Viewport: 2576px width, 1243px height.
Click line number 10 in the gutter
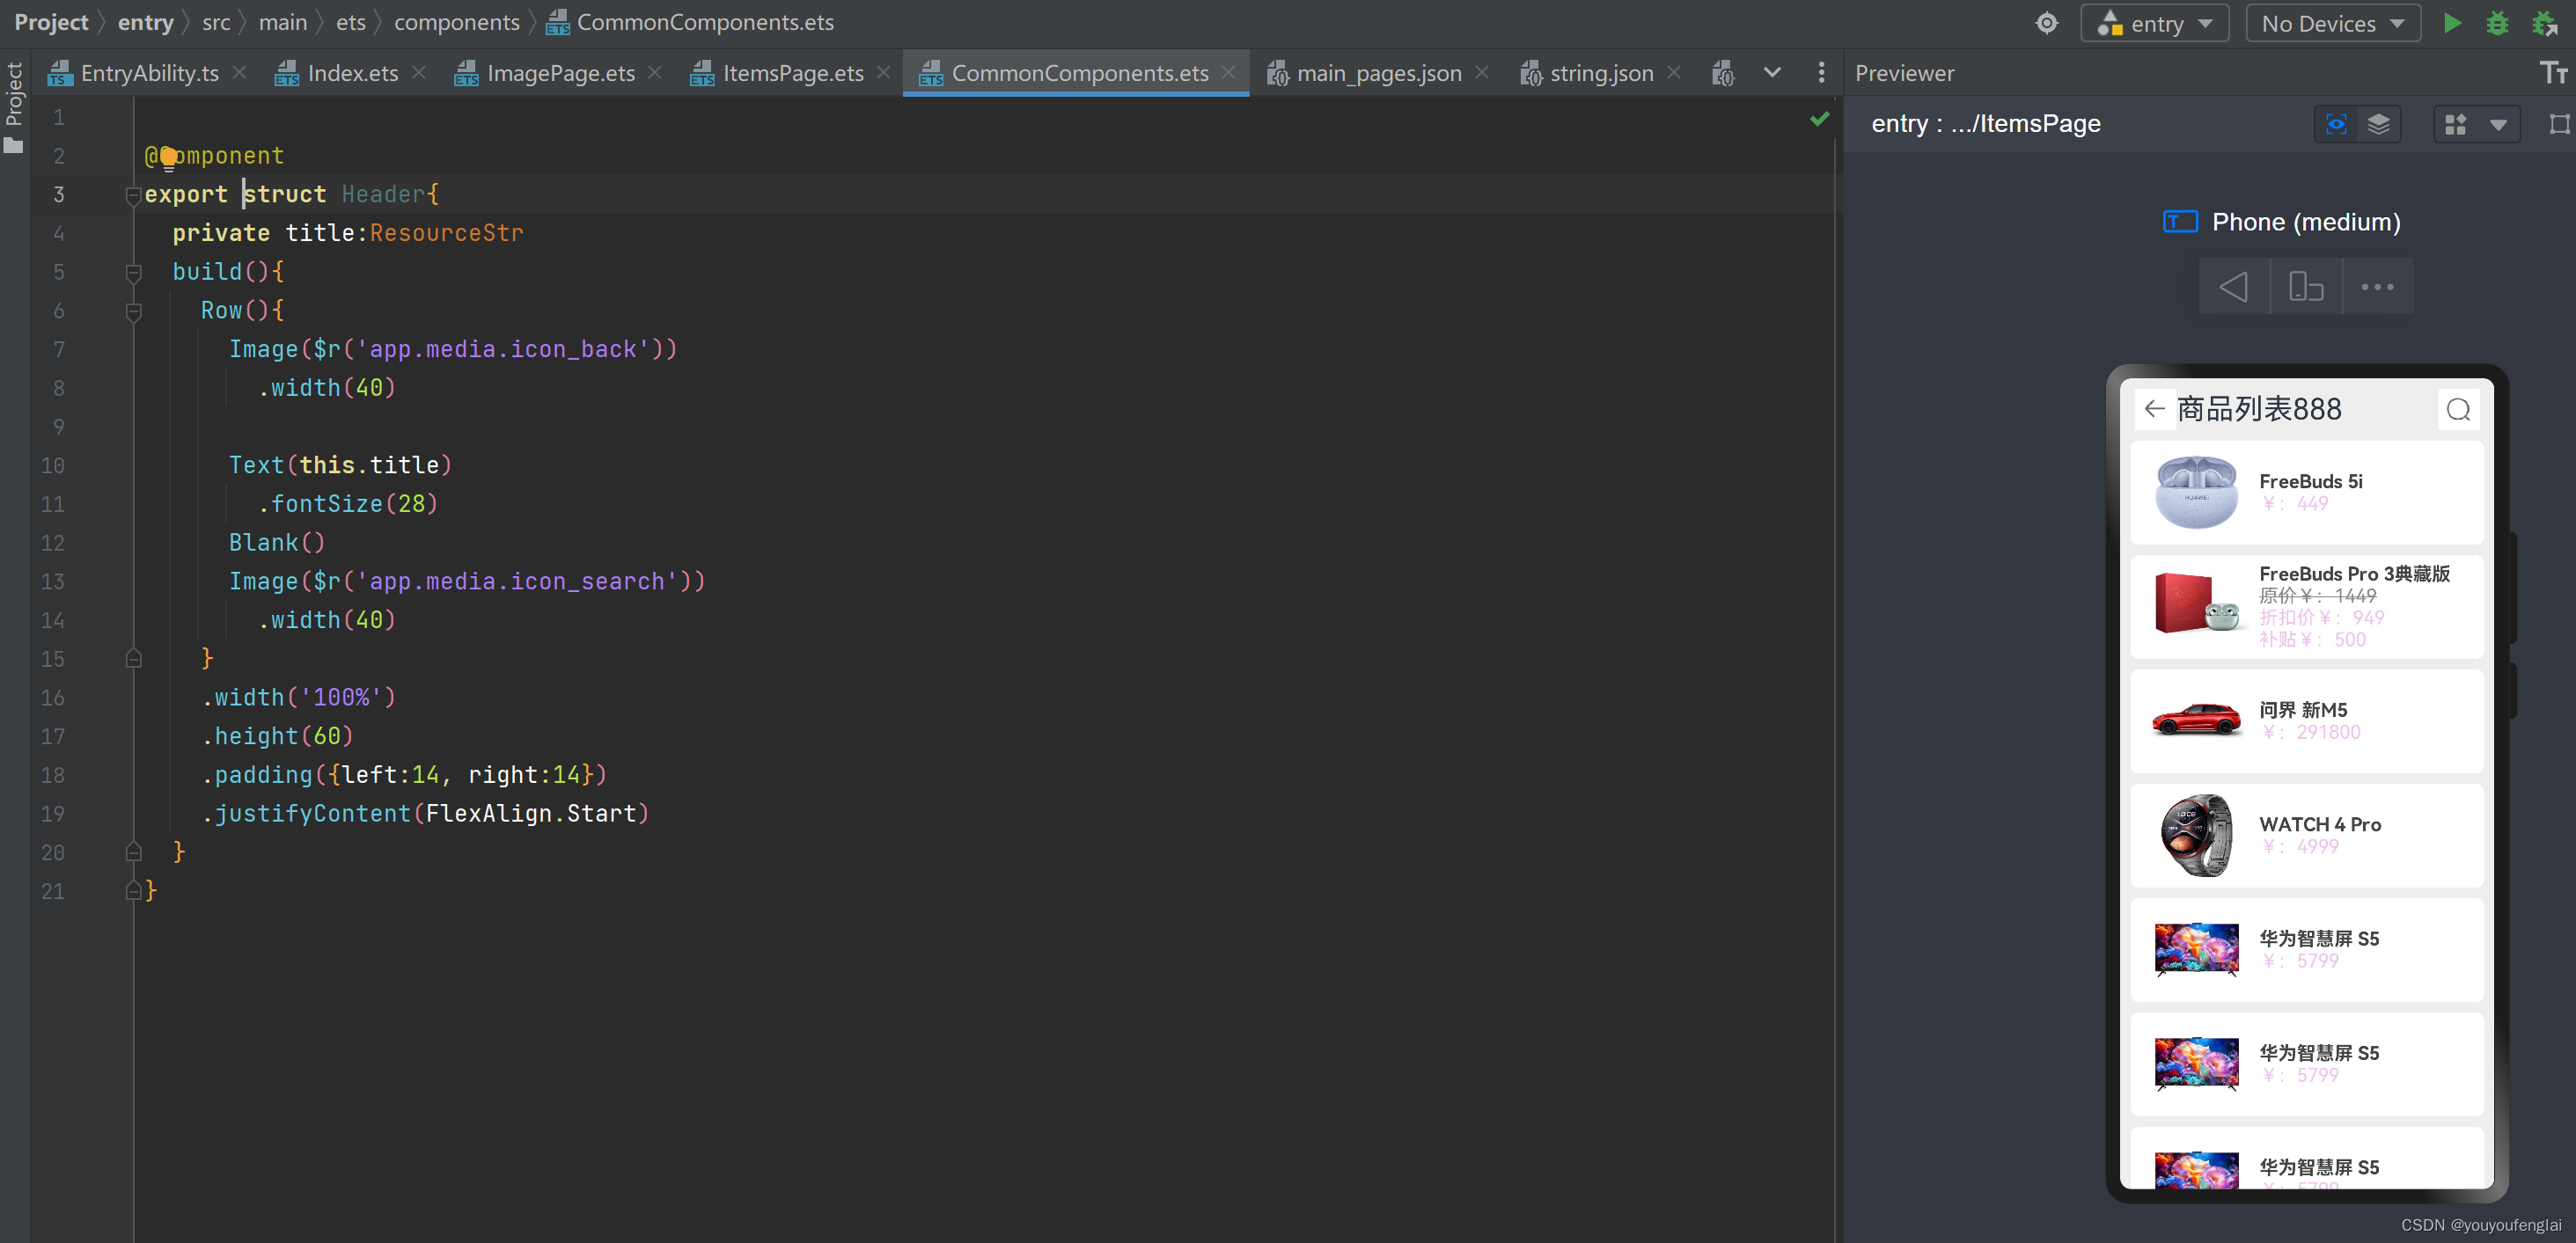pyautogui.click(x=52, y=465)
